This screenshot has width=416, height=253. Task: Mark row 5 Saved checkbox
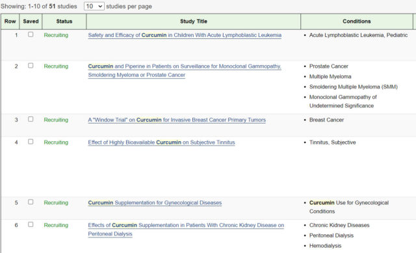click(31, 202)
